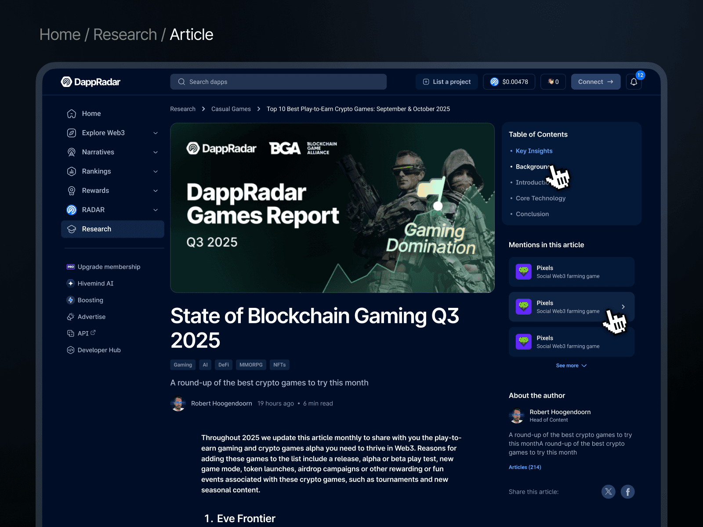Click the Connect button
Image resolution: width=703 pixels, height=527 pixels.
tap(596, 82)
